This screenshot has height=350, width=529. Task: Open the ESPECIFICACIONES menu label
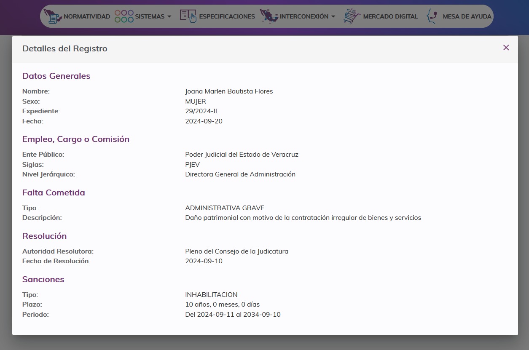[227, 16]
